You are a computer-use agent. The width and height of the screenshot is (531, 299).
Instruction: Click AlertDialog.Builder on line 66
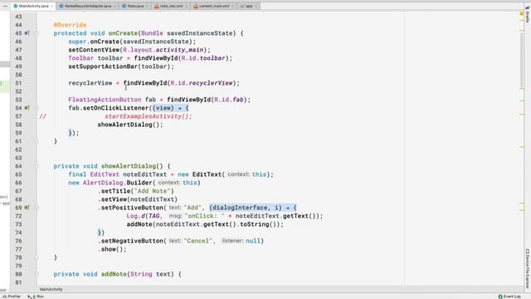118,183
